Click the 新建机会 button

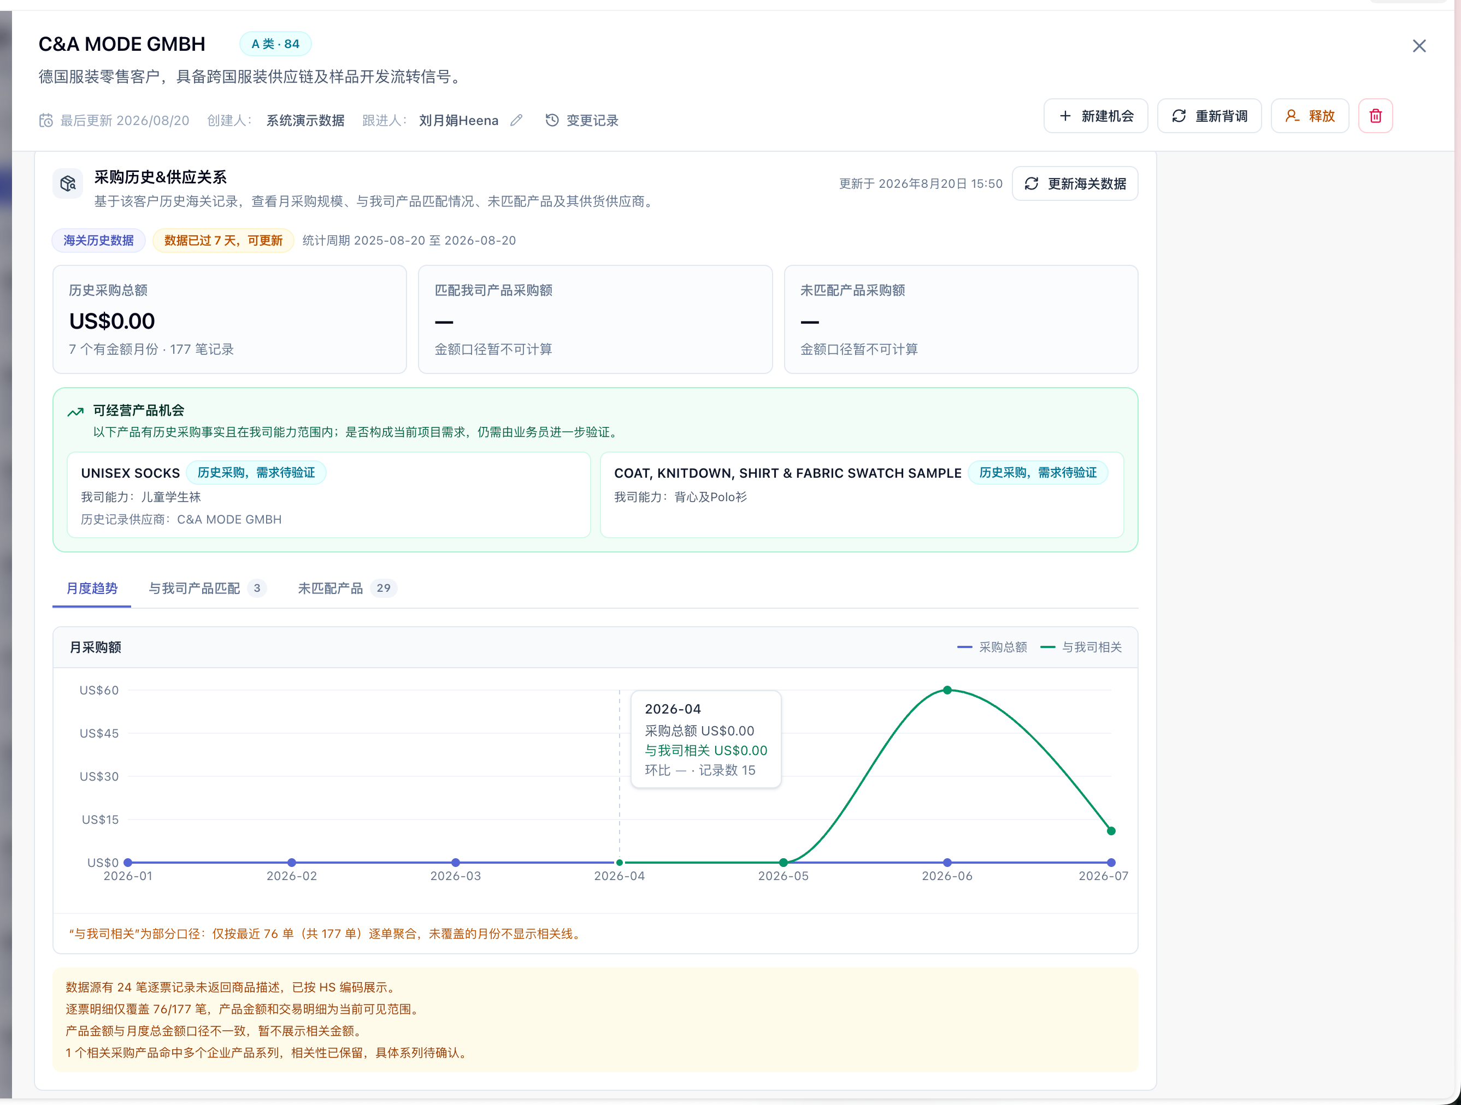click(x=1096, y=116)
